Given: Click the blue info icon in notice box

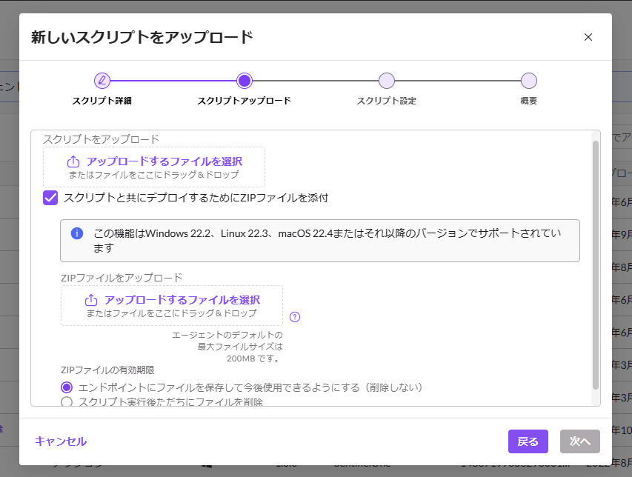Looking at the screenshot, I should pos(76,233).
